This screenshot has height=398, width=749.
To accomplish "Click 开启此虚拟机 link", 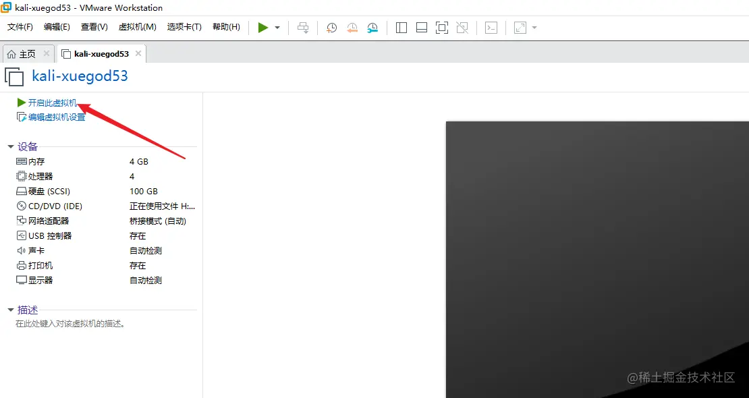I will 52,103.
